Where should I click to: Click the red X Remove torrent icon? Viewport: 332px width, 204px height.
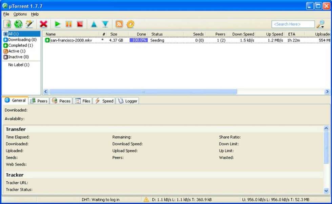[x=43, y=24]
